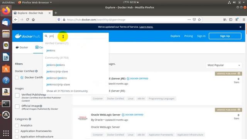Open LibreOffice Writer from the dock
The width and height of the screenshot is (247, 139).
tap(6, 57)
